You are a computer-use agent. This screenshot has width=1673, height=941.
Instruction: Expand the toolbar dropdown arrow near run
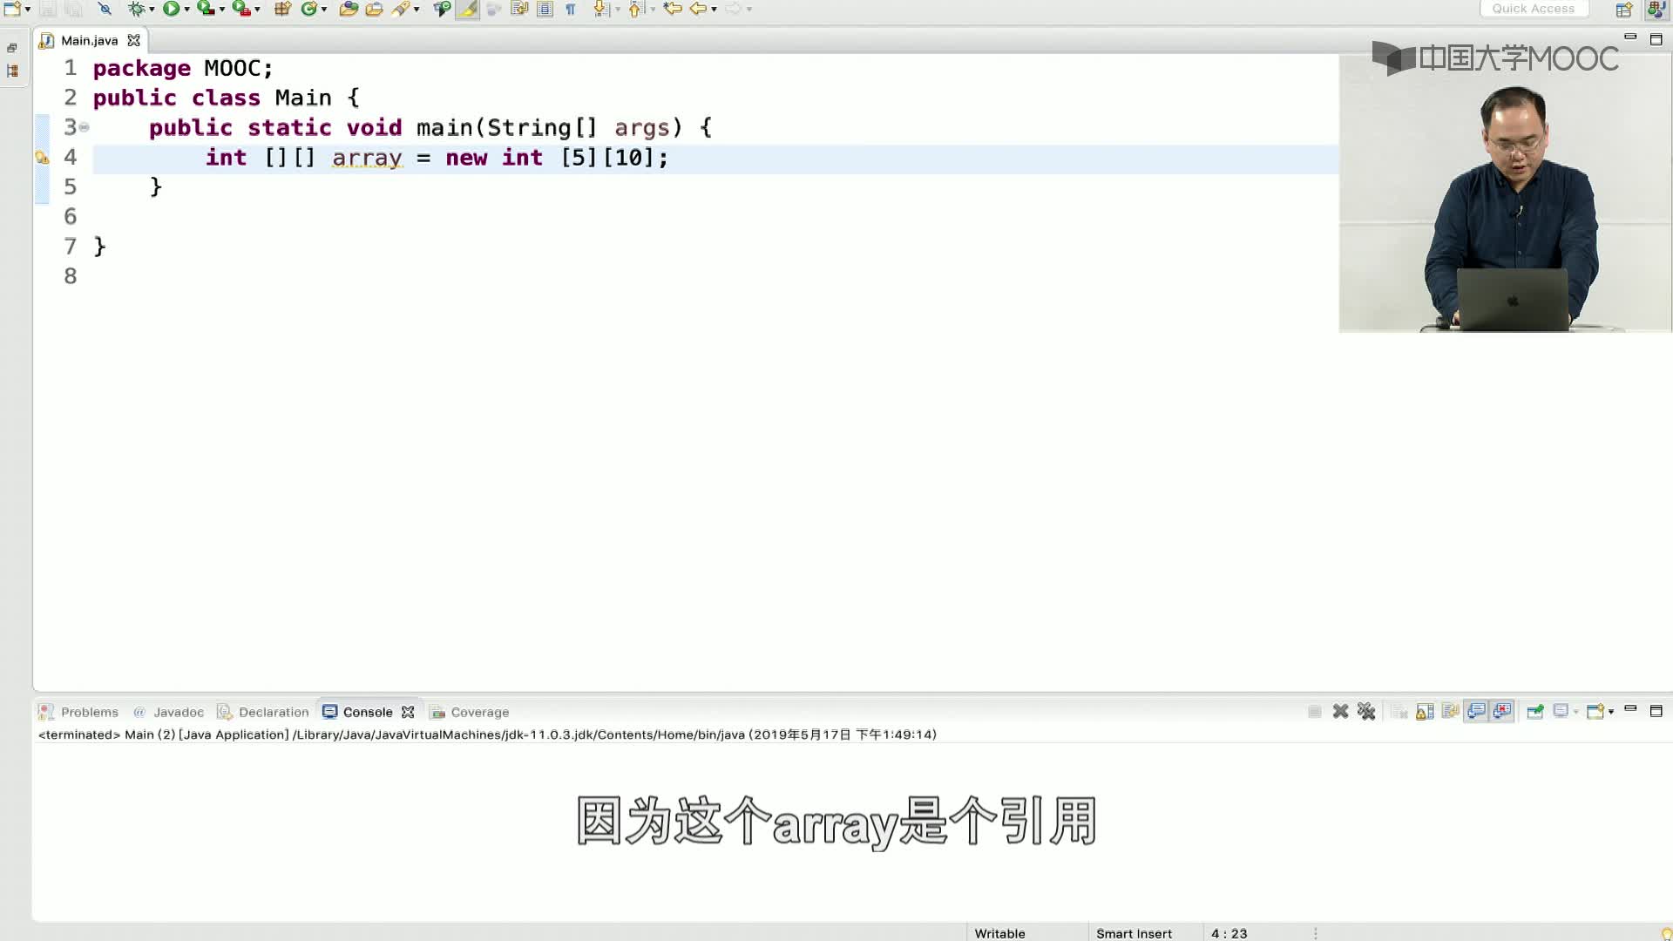(184, 10)
